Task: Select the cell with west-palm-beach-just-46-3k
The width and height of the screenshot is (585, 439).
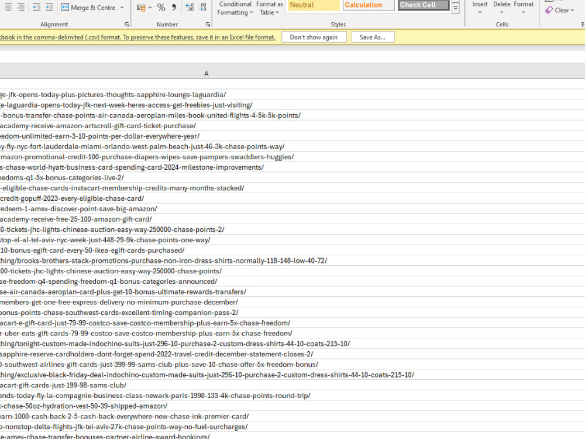Action: pos(292,147)
